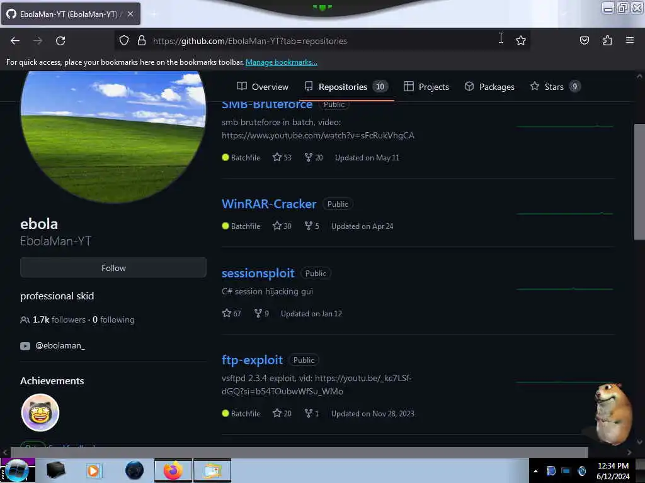Image resolution: width=645 pixels, height=483 pixels.
Task: Open the black box taskbar app
Action: pos(55,470)
